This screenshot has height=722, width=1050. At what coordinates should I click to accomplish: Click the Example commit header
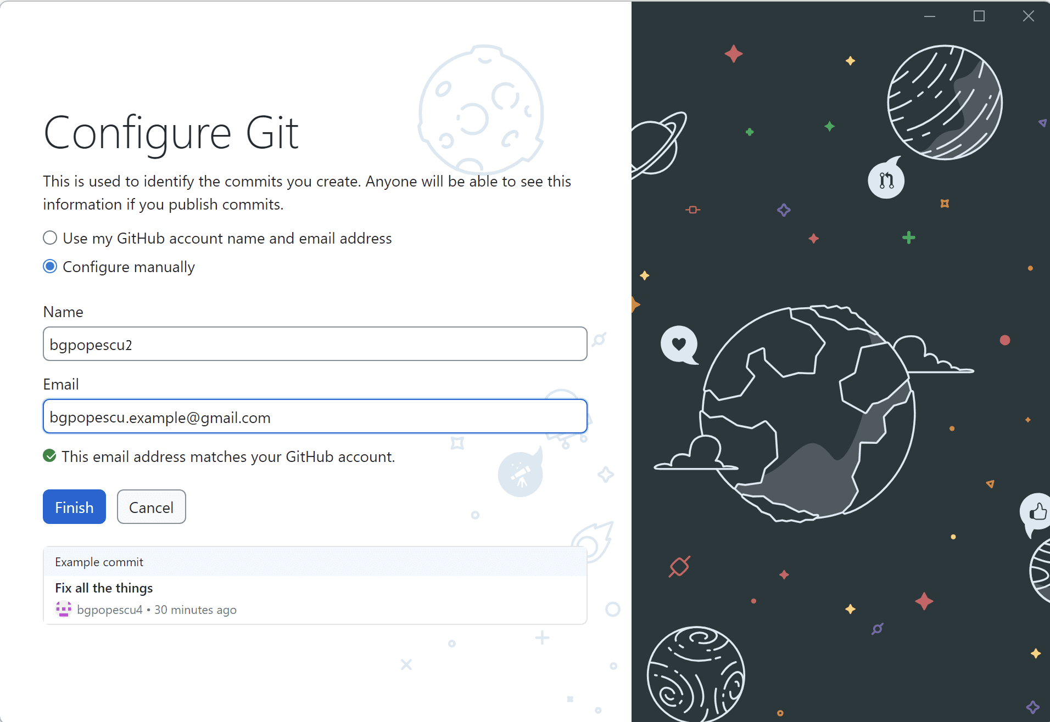point(99,562)
